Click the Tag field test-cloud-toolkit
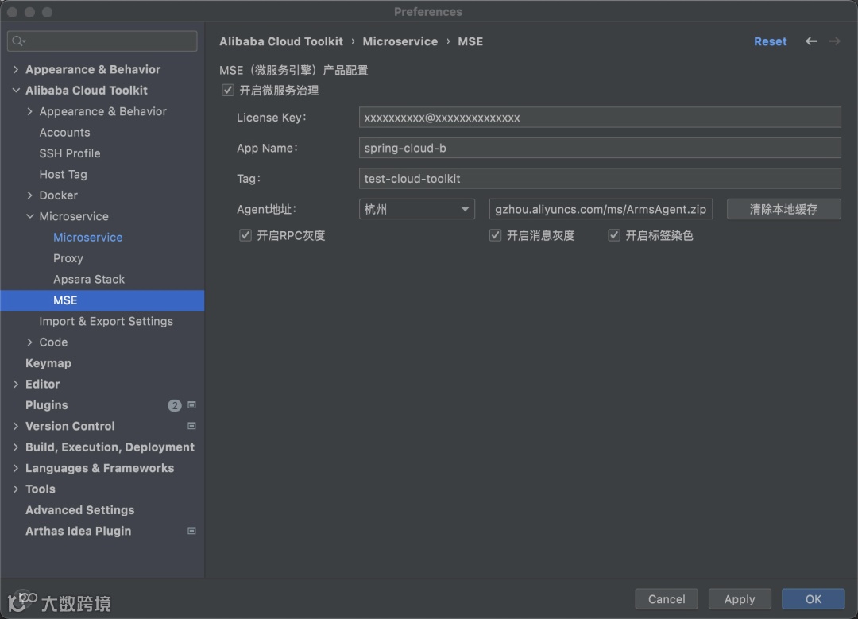This screenshot has width=858, height=619. coord(600,179)
